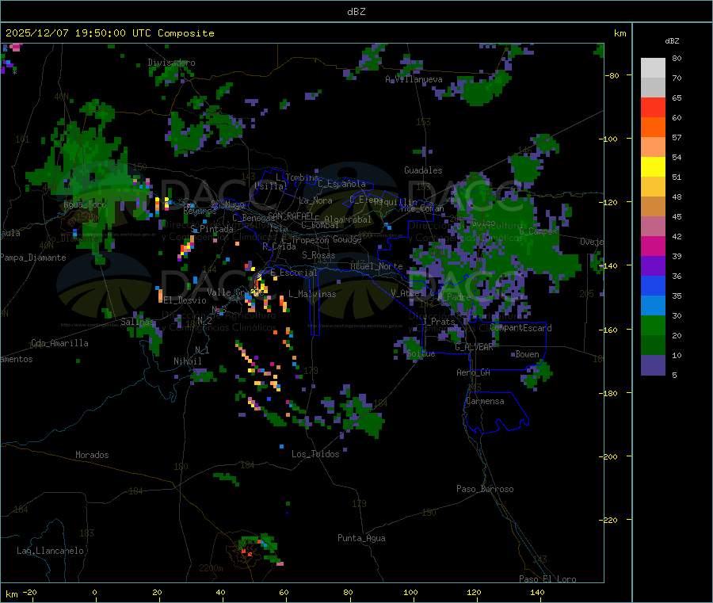Click the 'El_Desvio' map label
Screen dimensions: 713x603
(185, 300)
